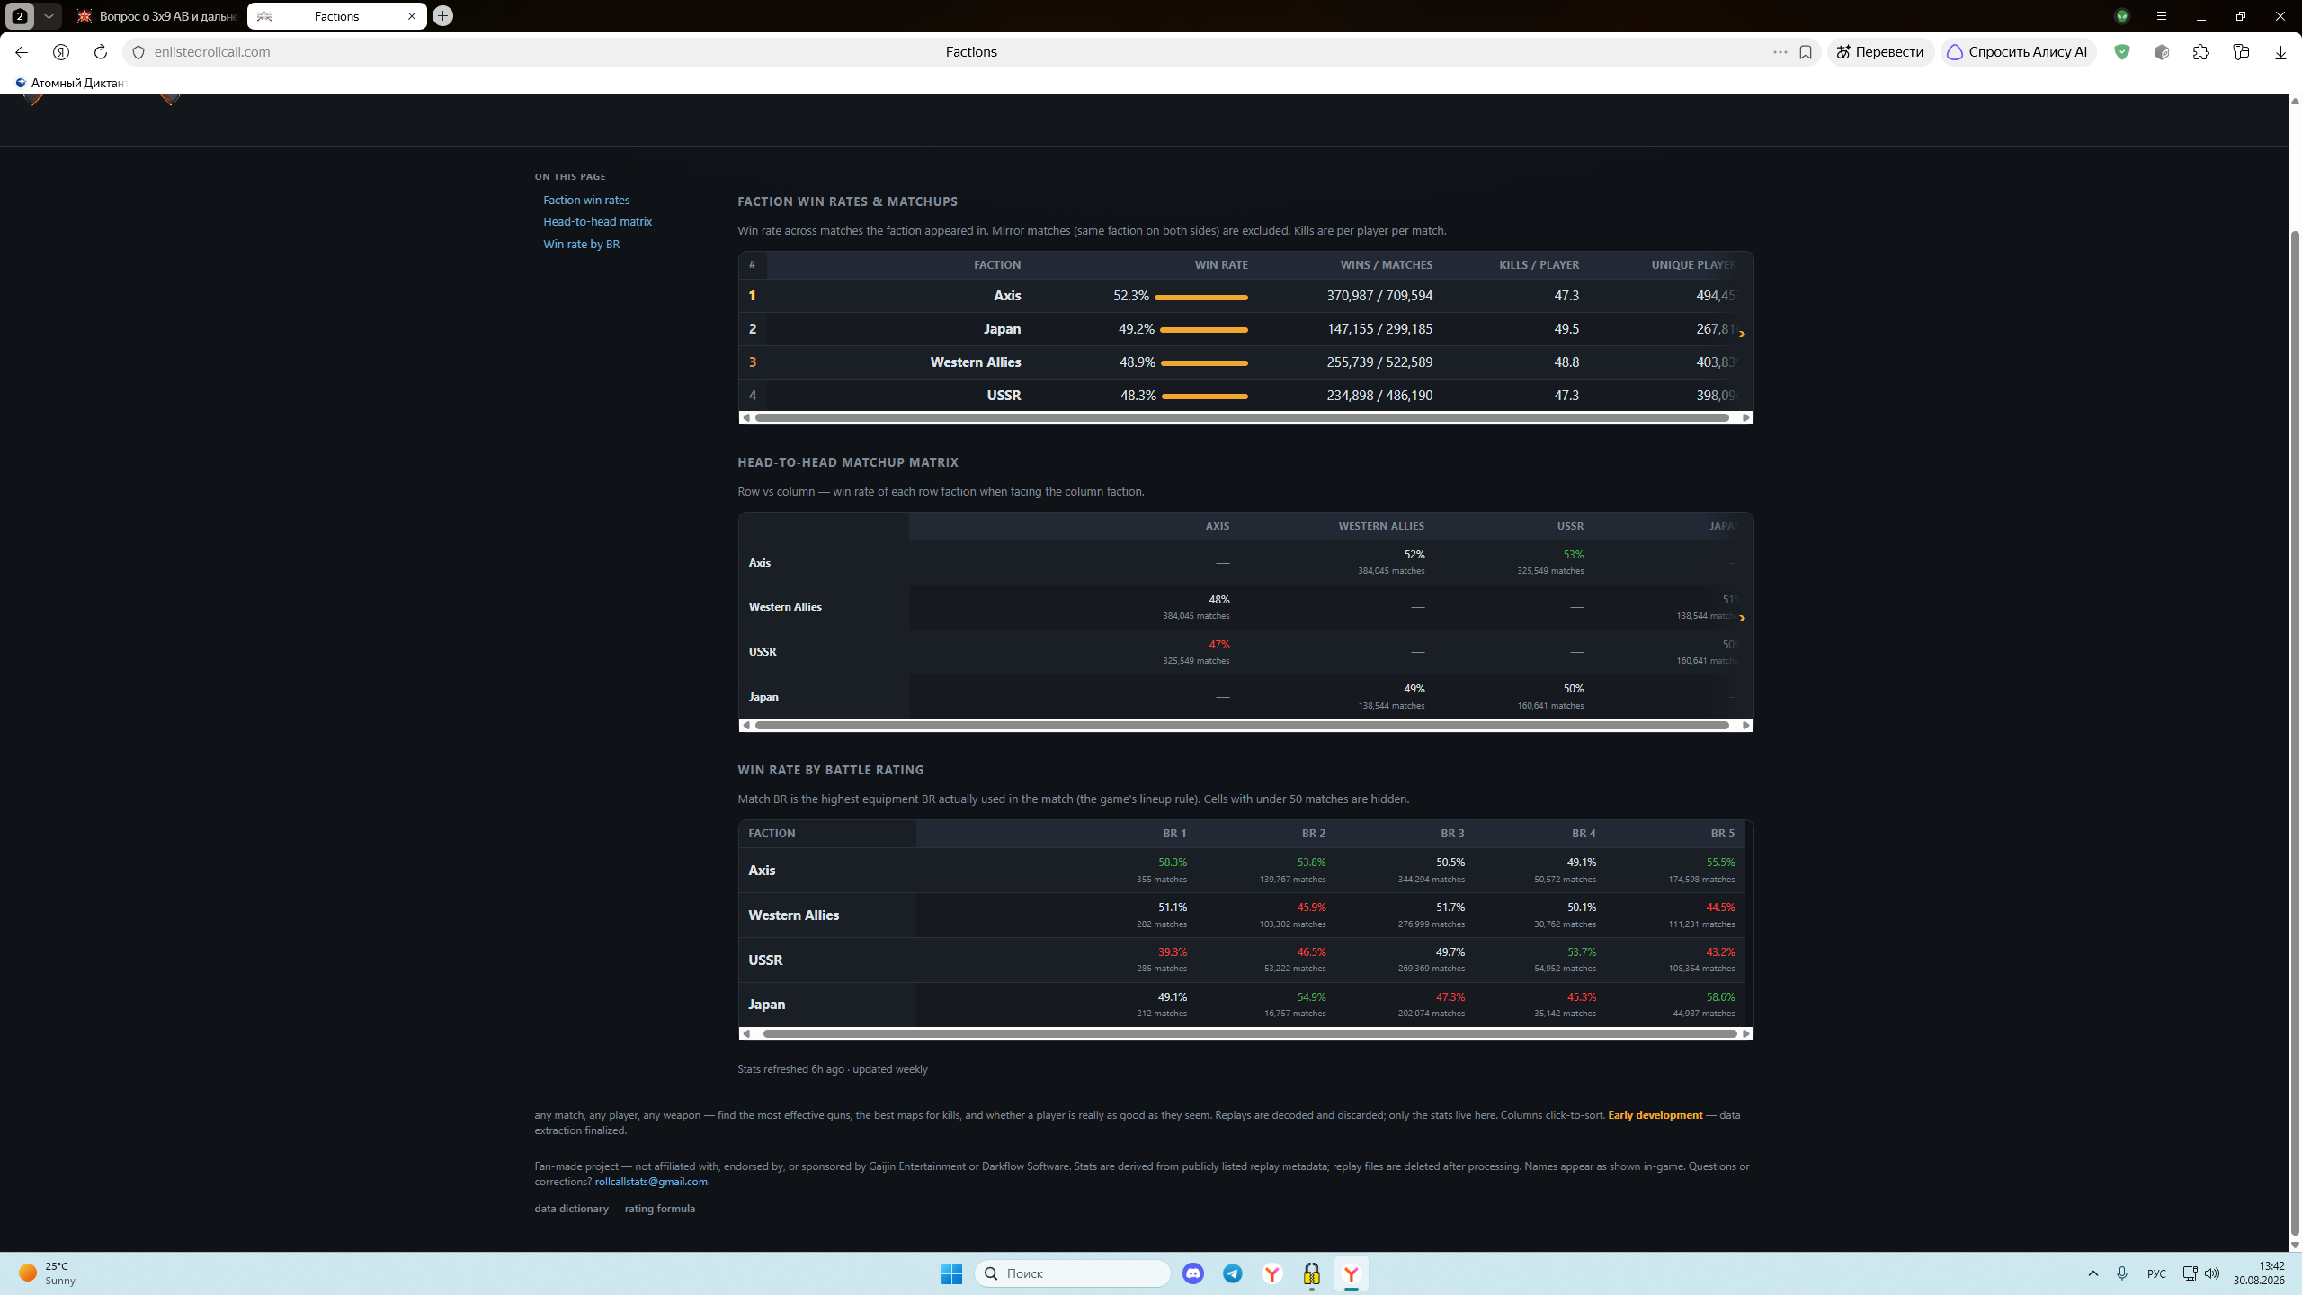Viewport: 2302px width, 1295px height.
Task: Jump to Head-to-head matrix section
Action: [x=597, y=221]
